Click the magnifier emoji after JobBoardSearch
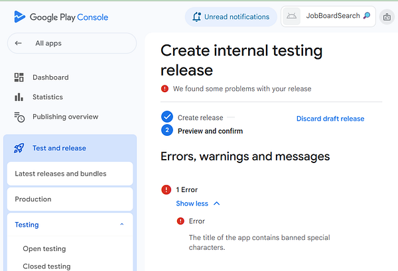The height and width of the screenshot is (271, 398). click(367, 16)
